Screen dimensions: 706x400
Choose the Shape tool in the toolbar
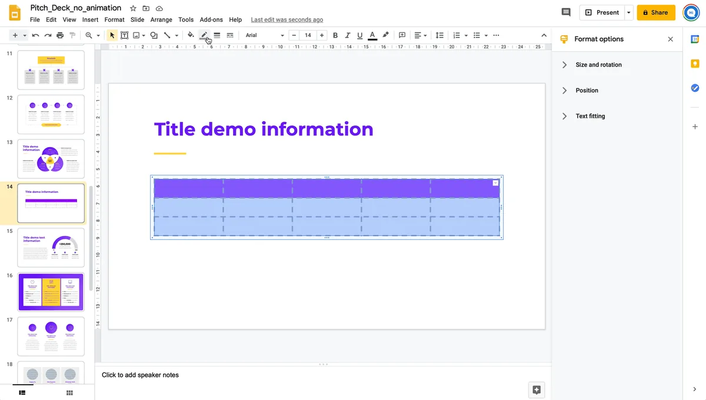pyautogui.click(x=154, y=35)
